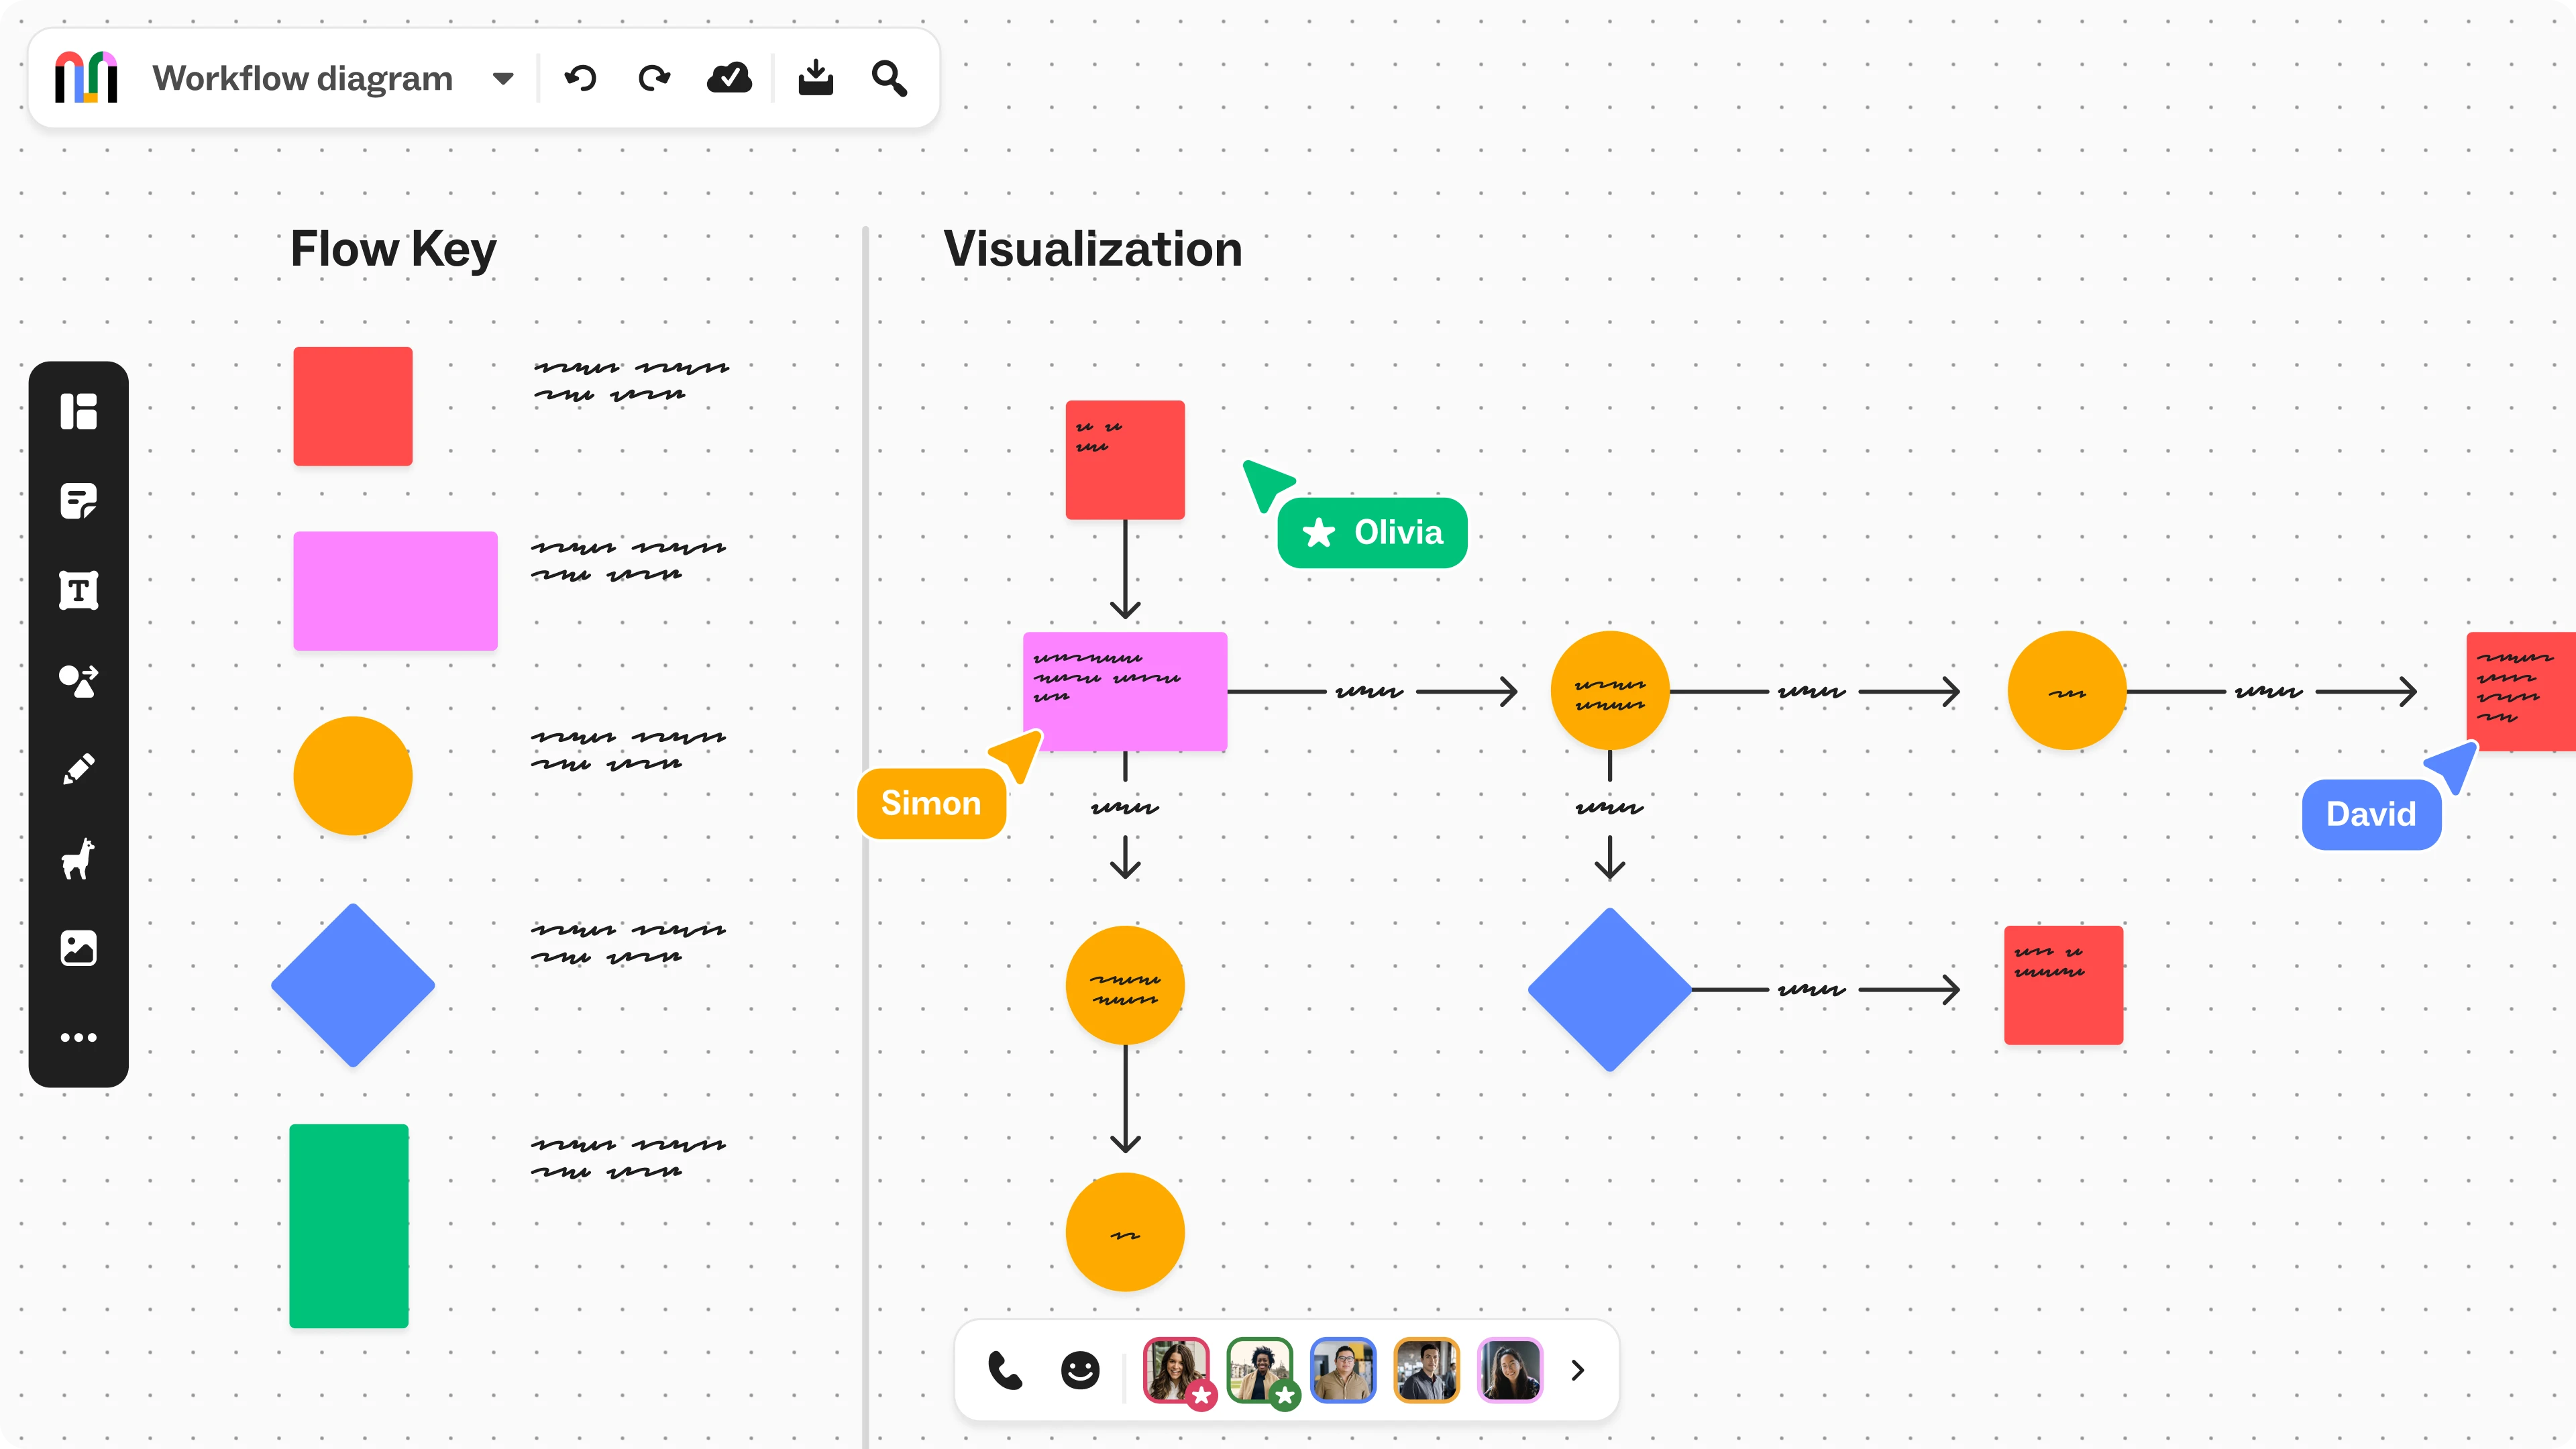Viewport: 2576px width, 1449px height.
Task: Select the connector arrow tool
Action: point(79,681)
